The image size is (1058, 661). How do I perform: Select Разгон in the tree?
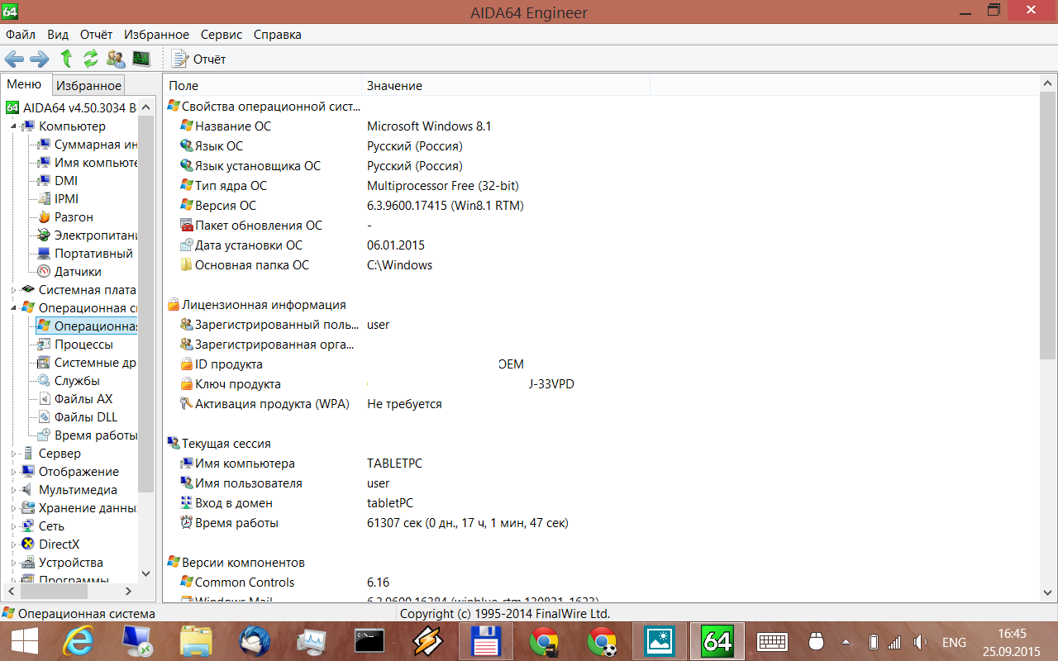74,217
